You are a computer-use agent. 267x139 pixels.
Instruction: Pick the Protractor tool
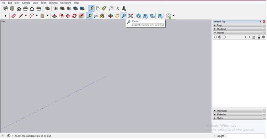[x=105, y=8]
